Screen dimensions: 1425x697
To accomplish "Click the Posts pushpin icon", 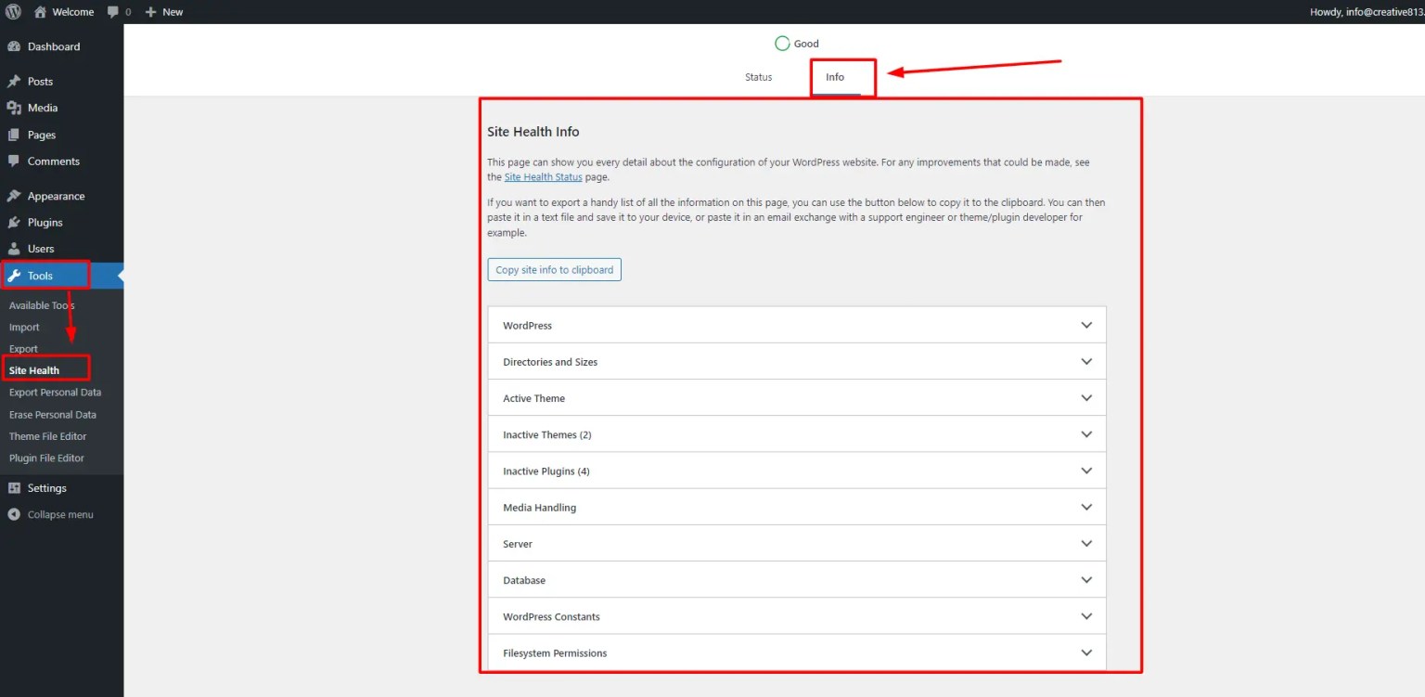I will tap(14, 82).
